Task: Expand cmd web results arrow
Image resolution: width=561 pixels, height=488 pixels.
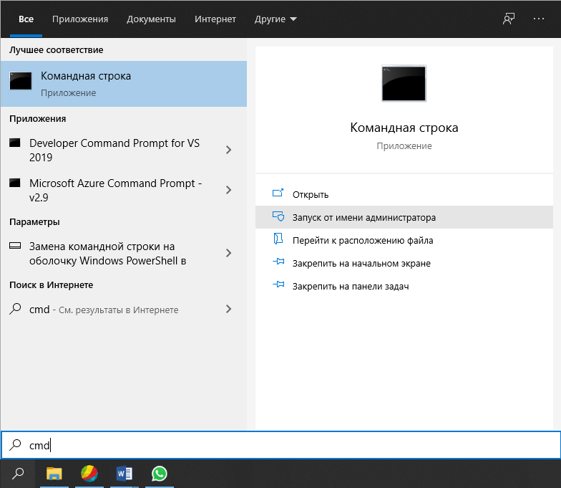Action: point(229,309)
